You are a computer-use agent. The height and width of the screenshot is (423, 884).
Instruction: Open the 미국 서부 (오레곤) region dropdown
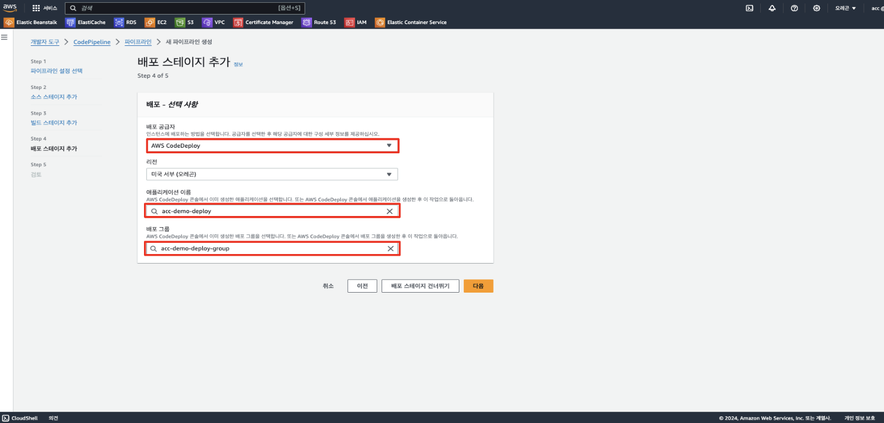pos(272,174)
